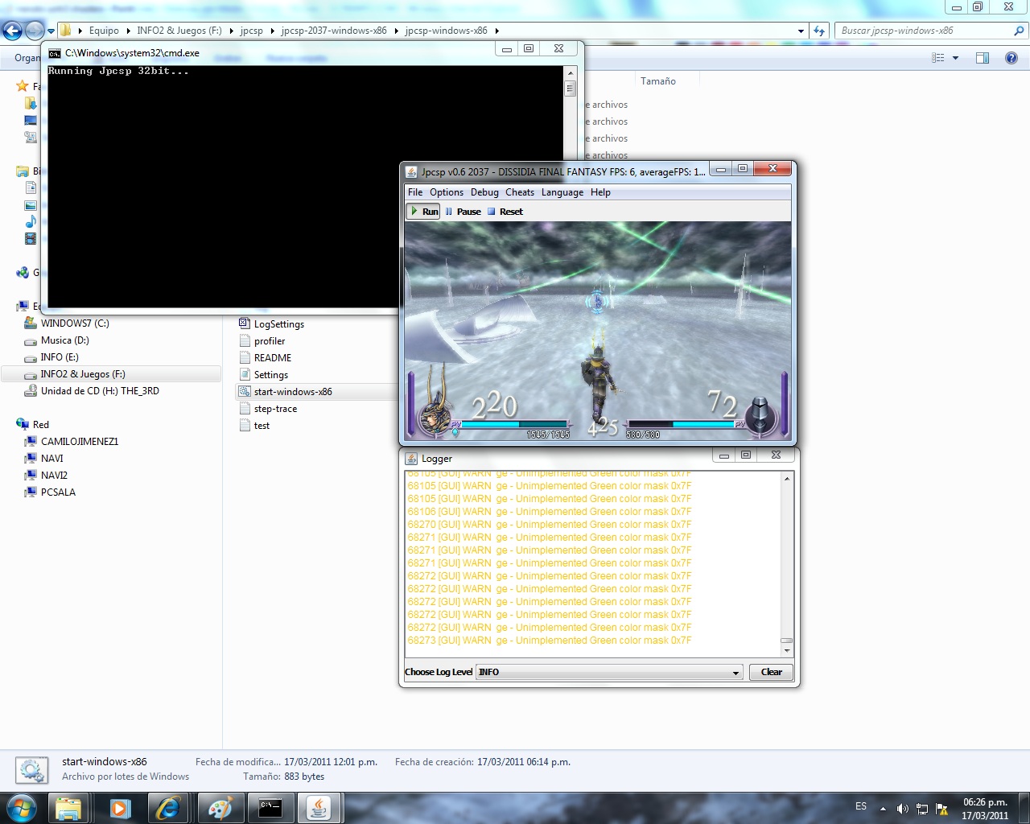Select start-windows-x86 batch file
The width and height of the screenshot is (1030, 824).
293,392
